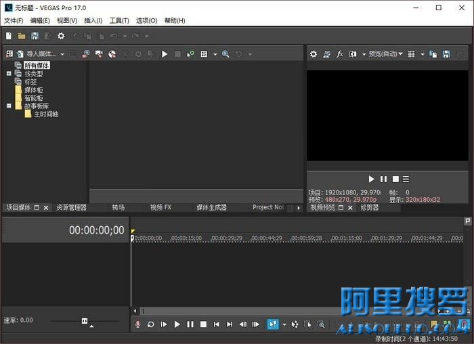
Task: Play the video preview window
Action: tap(371, 179)
